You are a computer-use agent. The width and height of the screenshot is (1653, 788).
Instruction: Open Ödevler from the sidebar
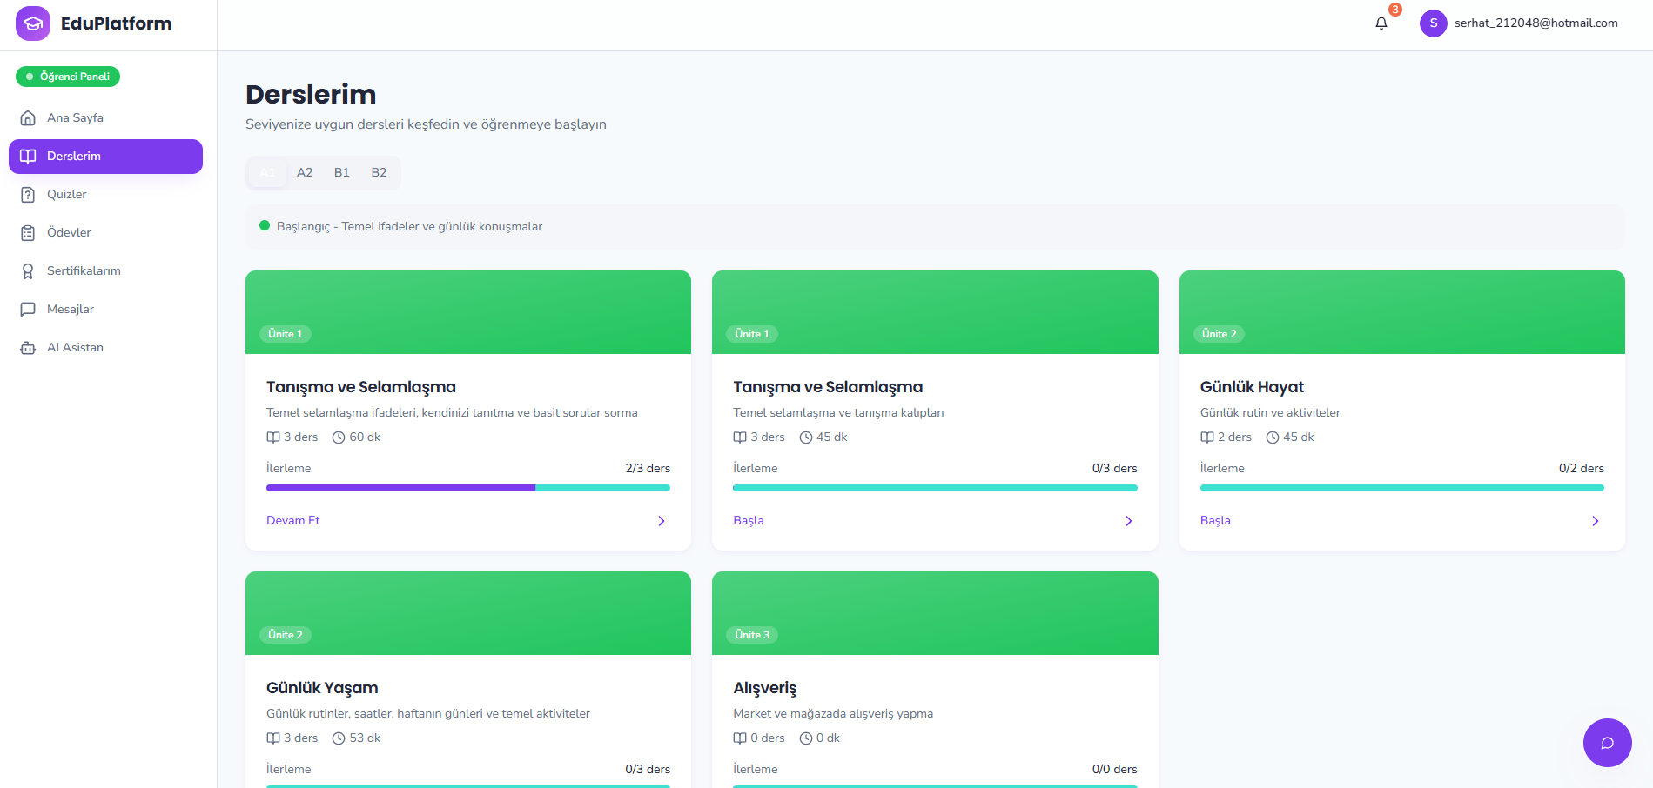coord(105,232)
